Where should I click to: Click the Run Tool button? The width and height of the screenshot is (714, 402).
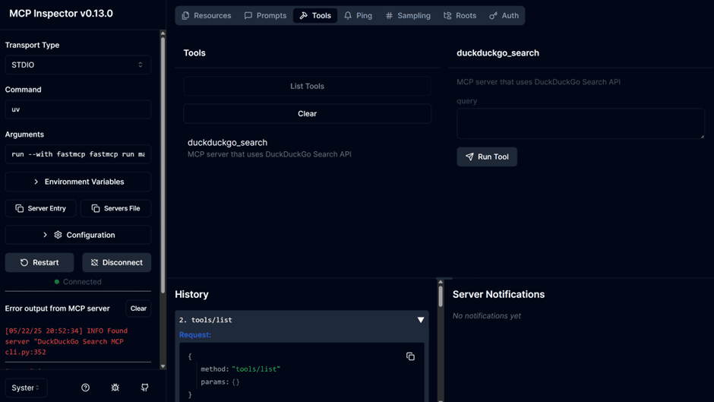point(487,157)
